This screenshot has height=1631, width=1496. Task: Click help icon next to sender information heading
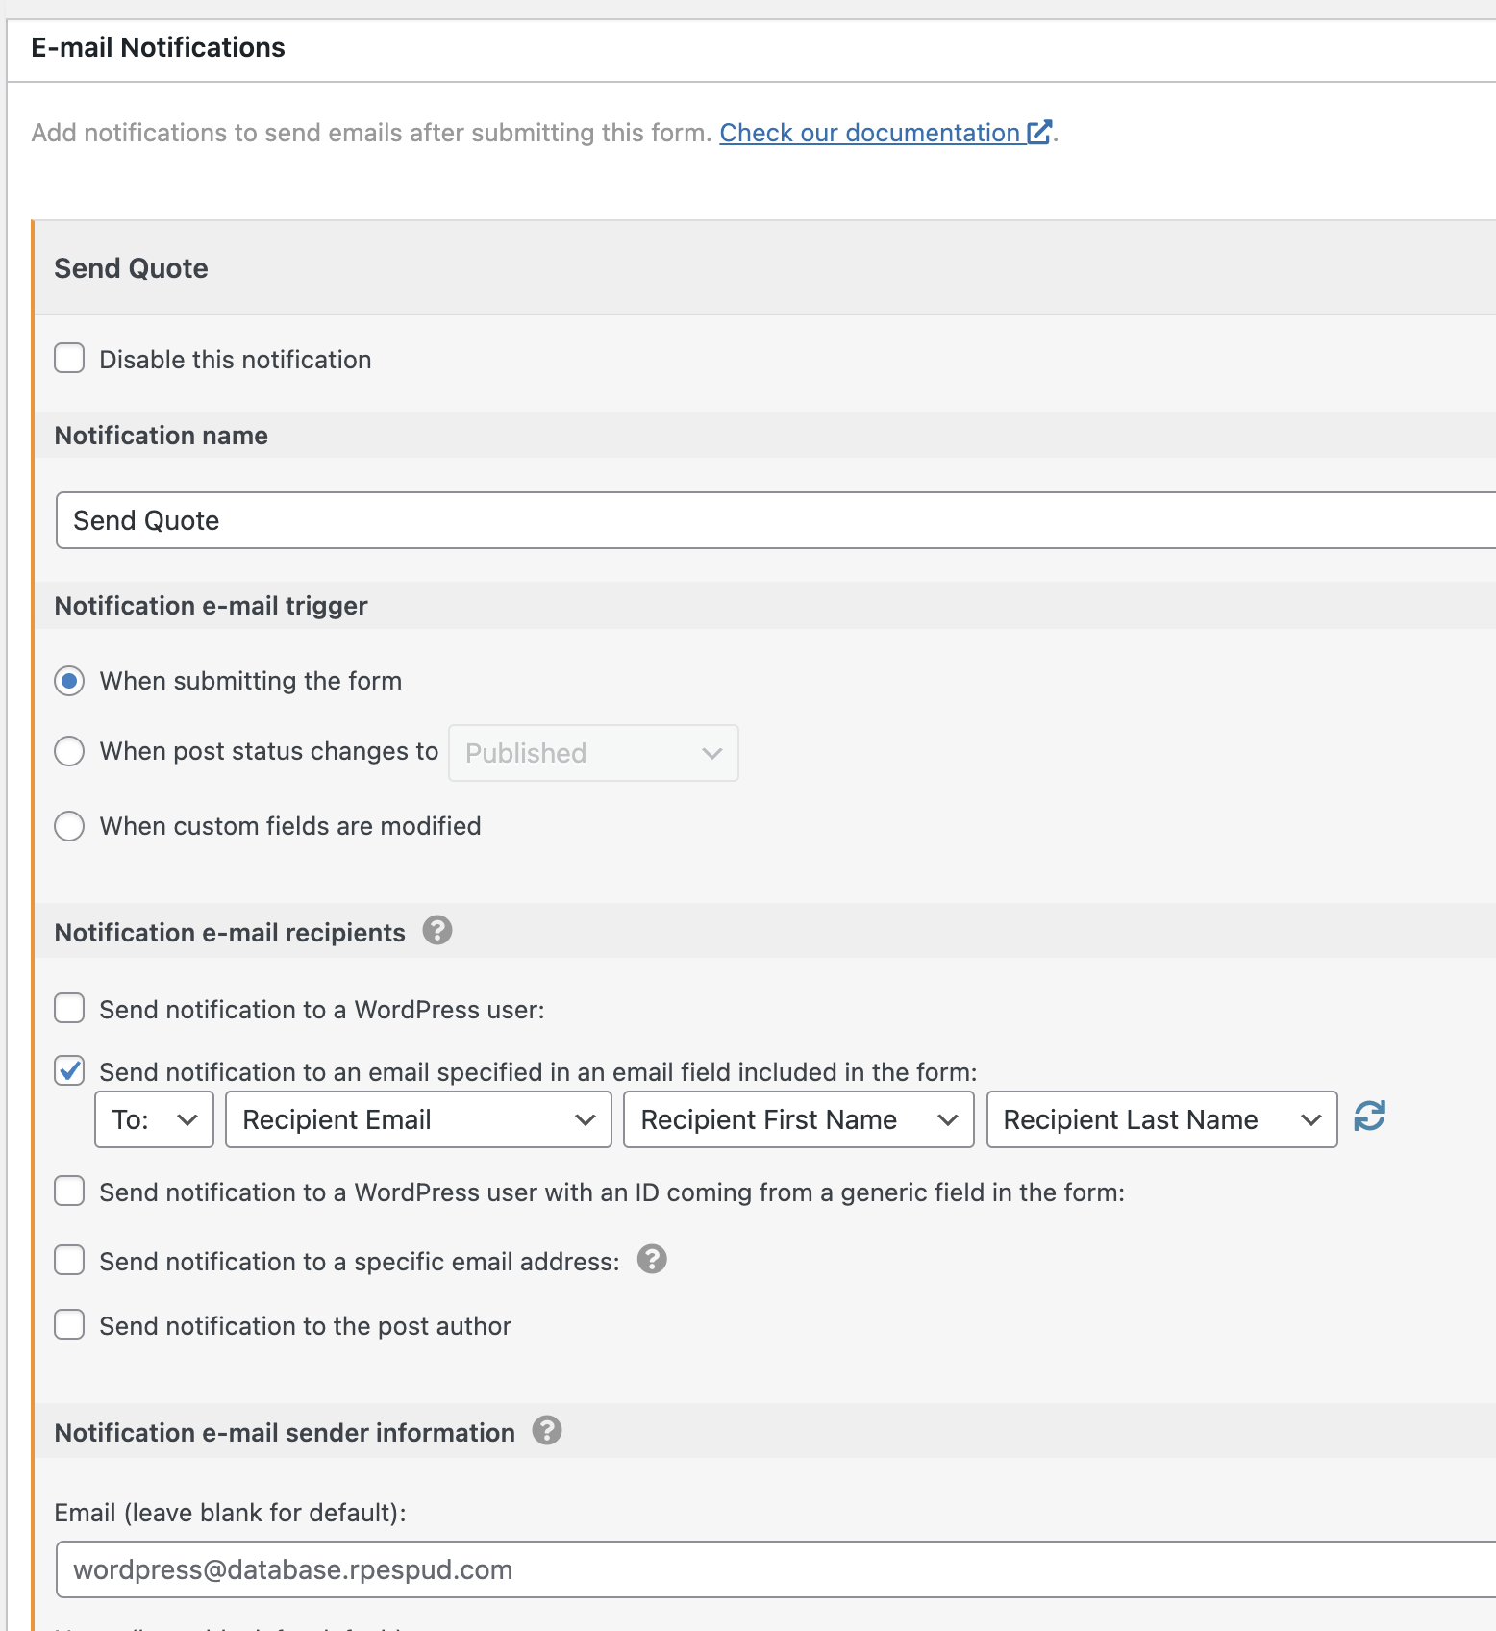pos(547,1430)
